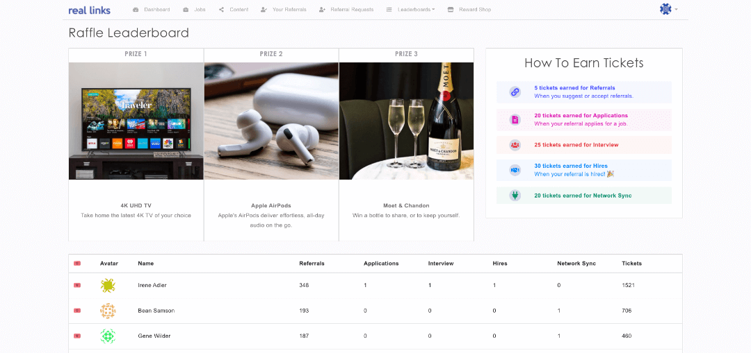Click Irene Adler's avatar icon
Screen dimensions: 751x353
(x=107, y=285)
